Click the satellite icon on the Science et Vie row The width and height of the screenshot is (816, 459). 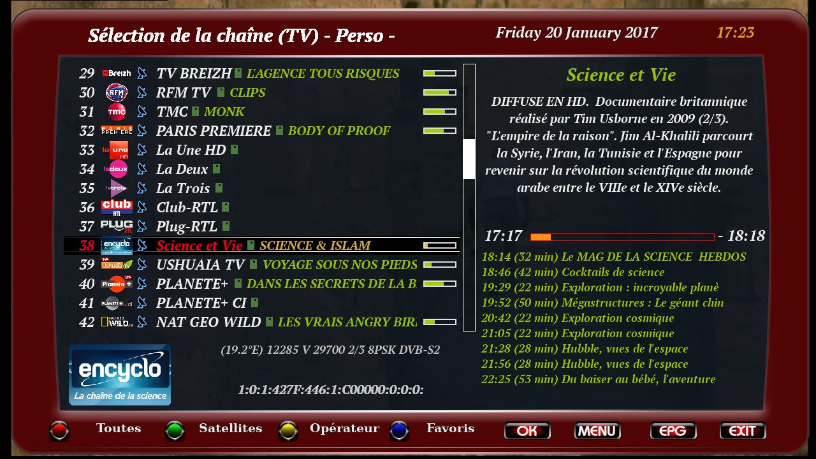coord(142,245)
